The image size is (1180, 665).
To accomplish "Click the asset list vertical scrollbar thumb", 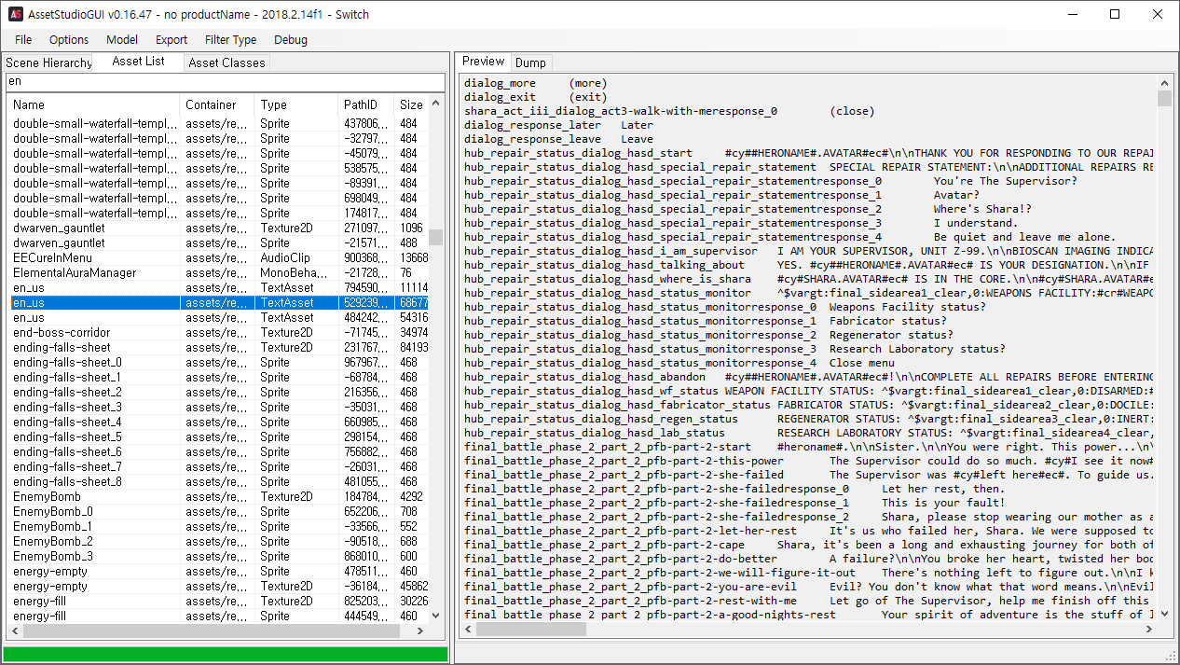I will click(x=436, y=237).
